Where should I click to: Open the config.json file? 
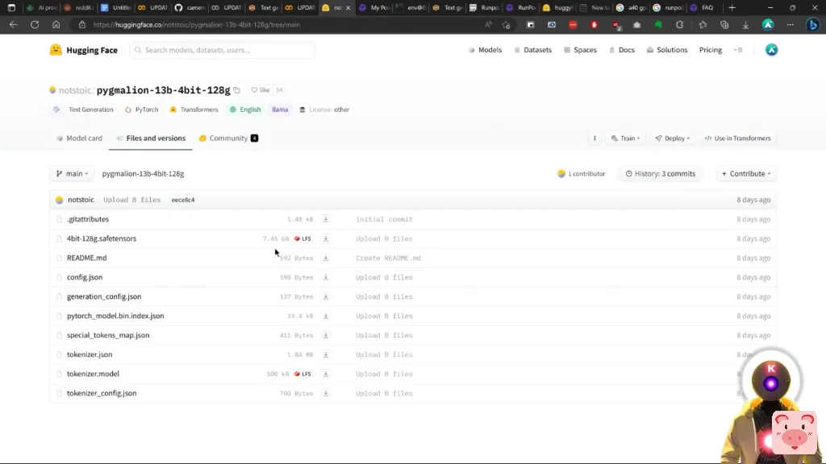(x=84, y=277)
